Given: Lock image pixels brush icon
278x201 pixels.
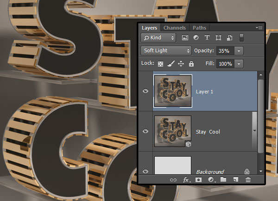Looking at the screenshot, I should tap(171, 64).
